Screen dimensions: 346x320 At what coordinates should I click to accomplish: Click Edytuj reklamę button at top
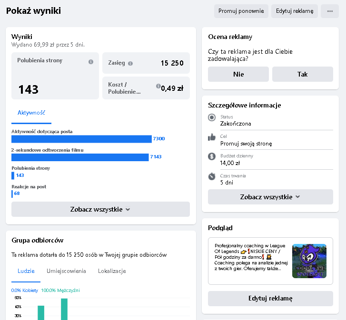coord(295,11)
